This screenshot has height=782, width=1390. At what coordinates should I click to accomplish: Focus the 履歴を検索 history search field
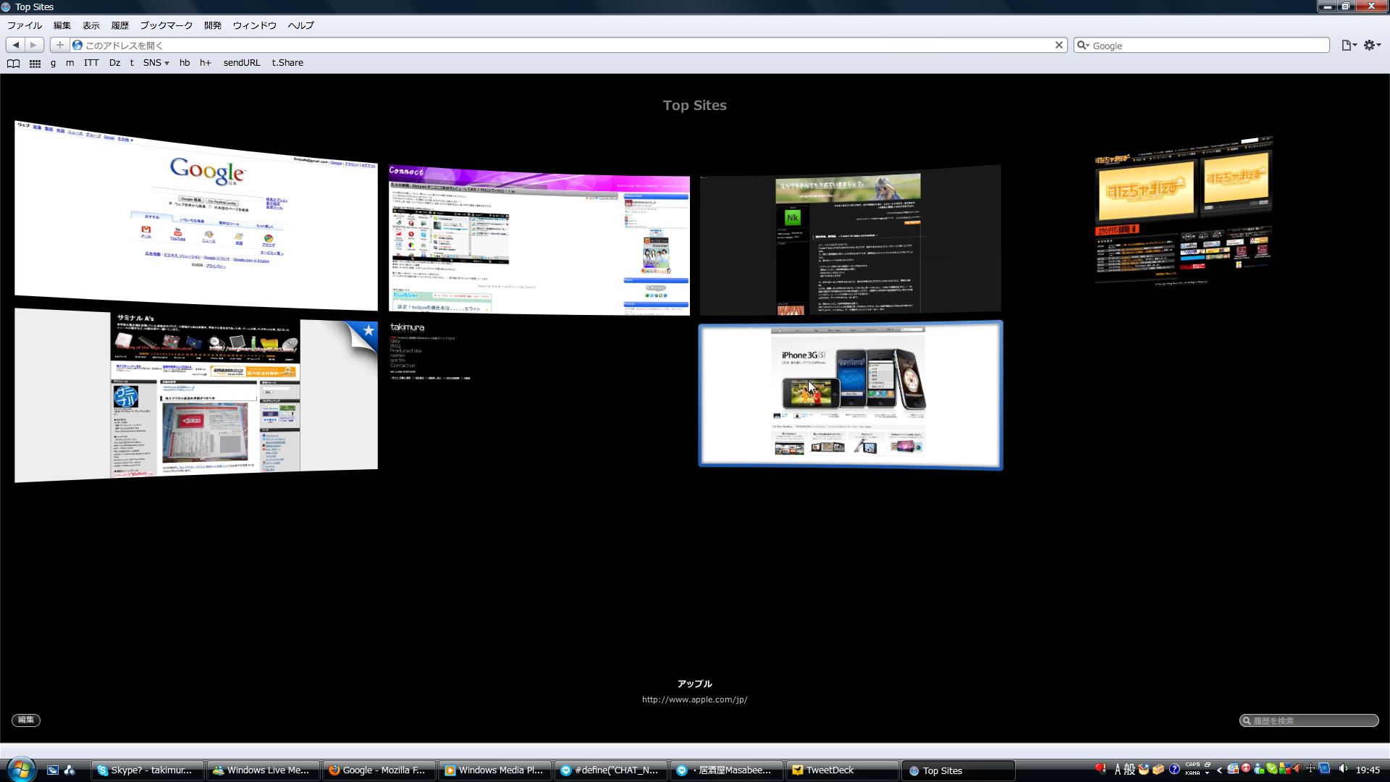1309,720
